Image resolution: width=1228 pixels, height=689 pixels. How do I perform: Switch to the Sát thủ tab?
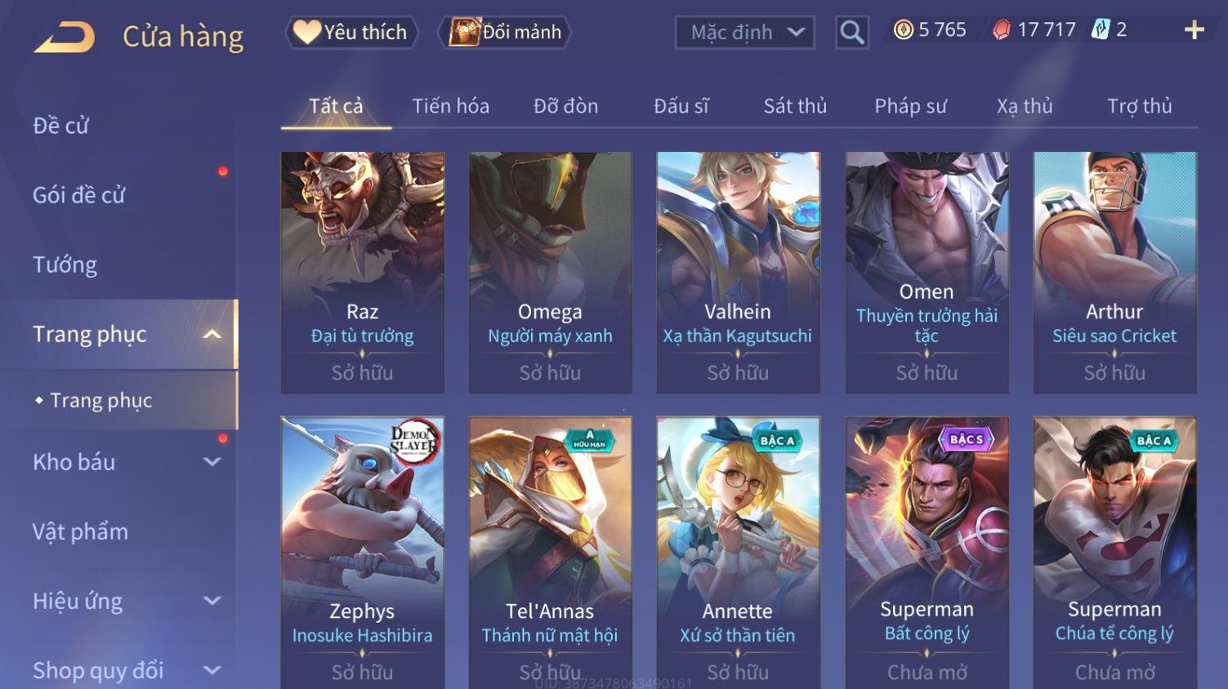click(795, 106)
